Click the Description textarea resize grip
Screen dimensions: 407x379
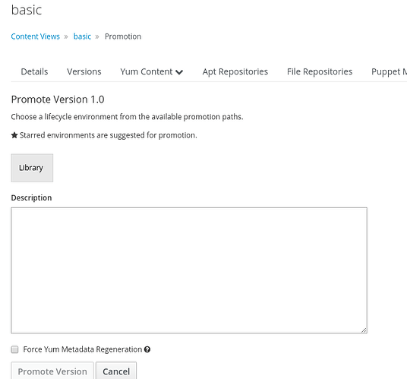pyautogui.click(x=364, y=330)
